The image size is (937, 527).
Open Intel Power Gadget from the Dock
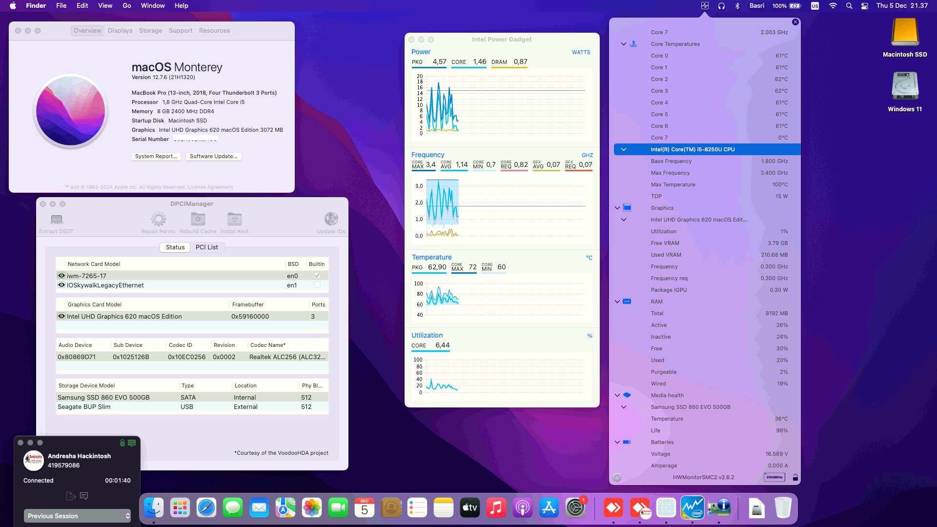692,508
